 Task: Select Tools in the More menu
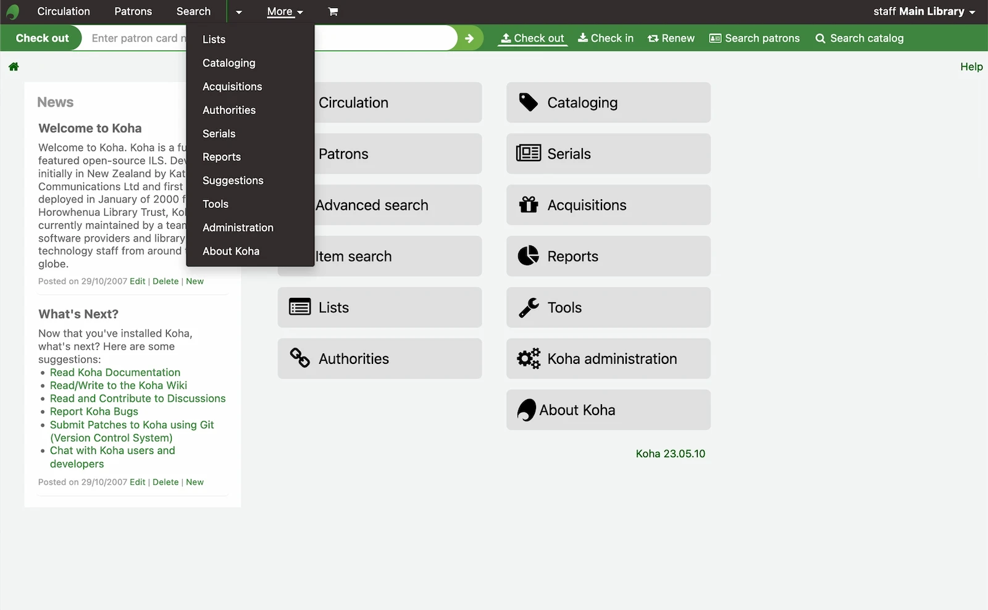click(x=250, y=204)
